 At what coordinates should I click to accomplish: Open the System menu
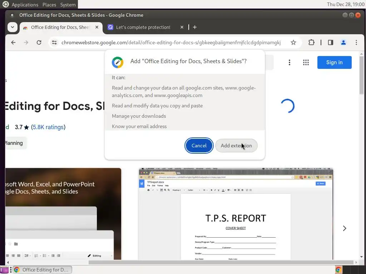[x=68, y=5]
